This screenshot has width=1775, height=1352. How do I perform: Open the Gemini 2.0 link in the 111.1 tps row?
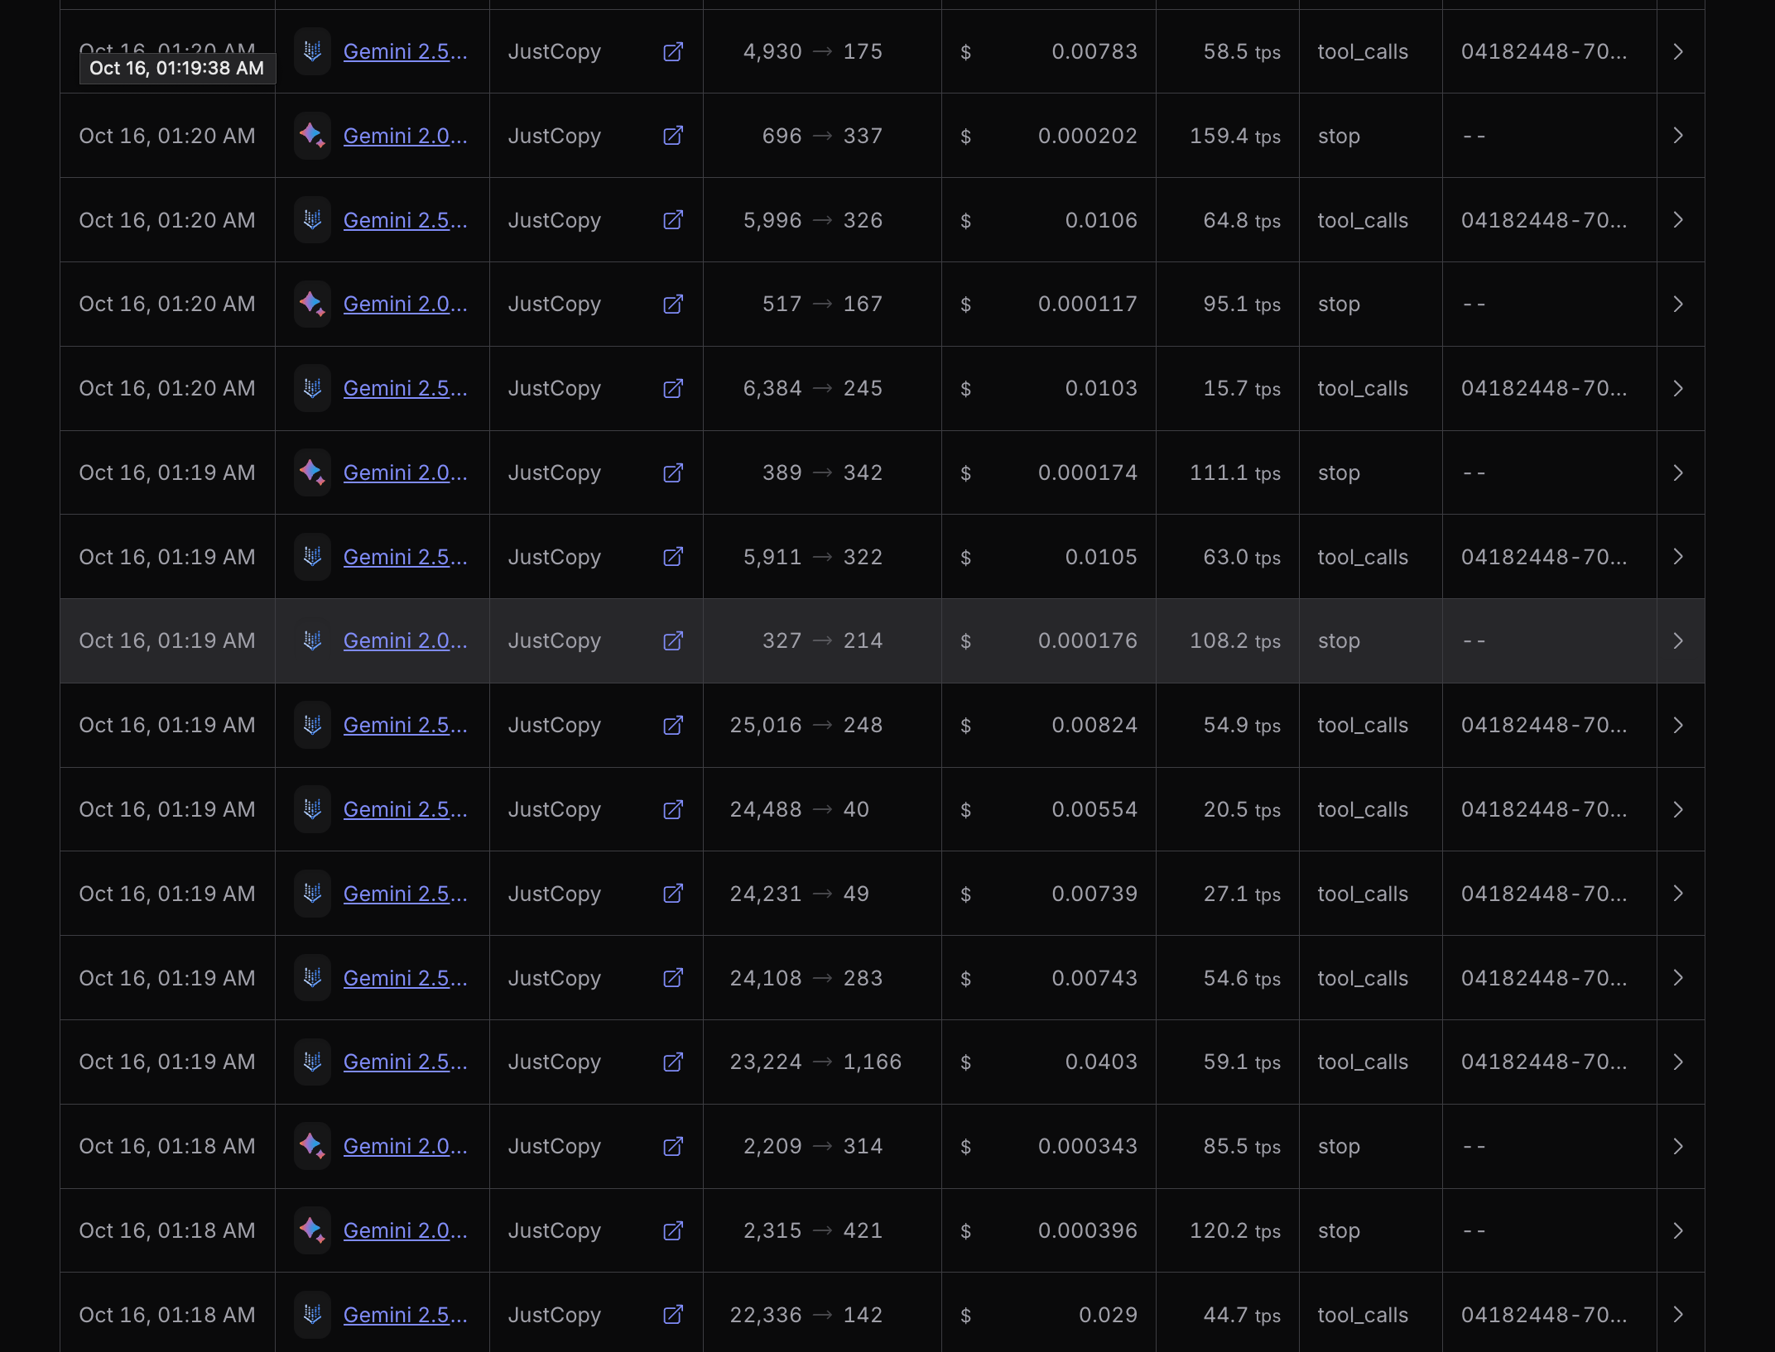[x=405, y=472]
